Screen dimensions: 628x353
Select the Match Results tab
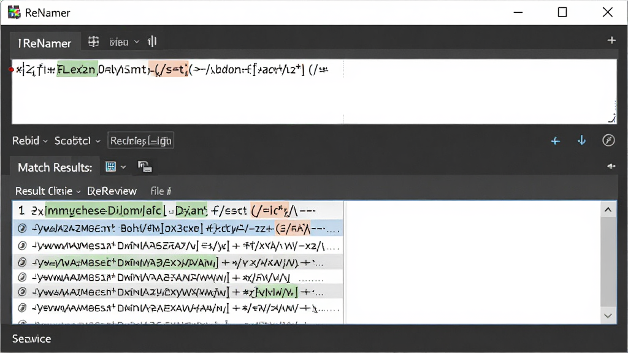55,167
